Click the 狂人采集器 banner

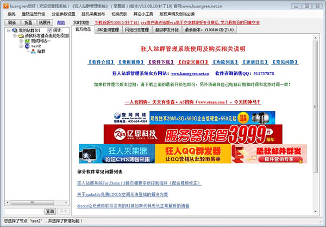[117, 154]
